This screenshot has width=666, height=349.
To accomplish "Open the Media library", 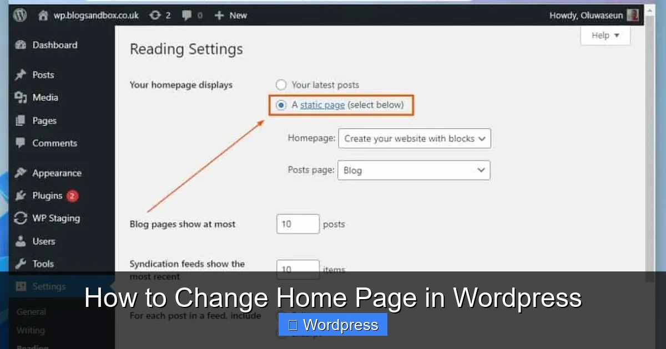I will tap(19, 97).
